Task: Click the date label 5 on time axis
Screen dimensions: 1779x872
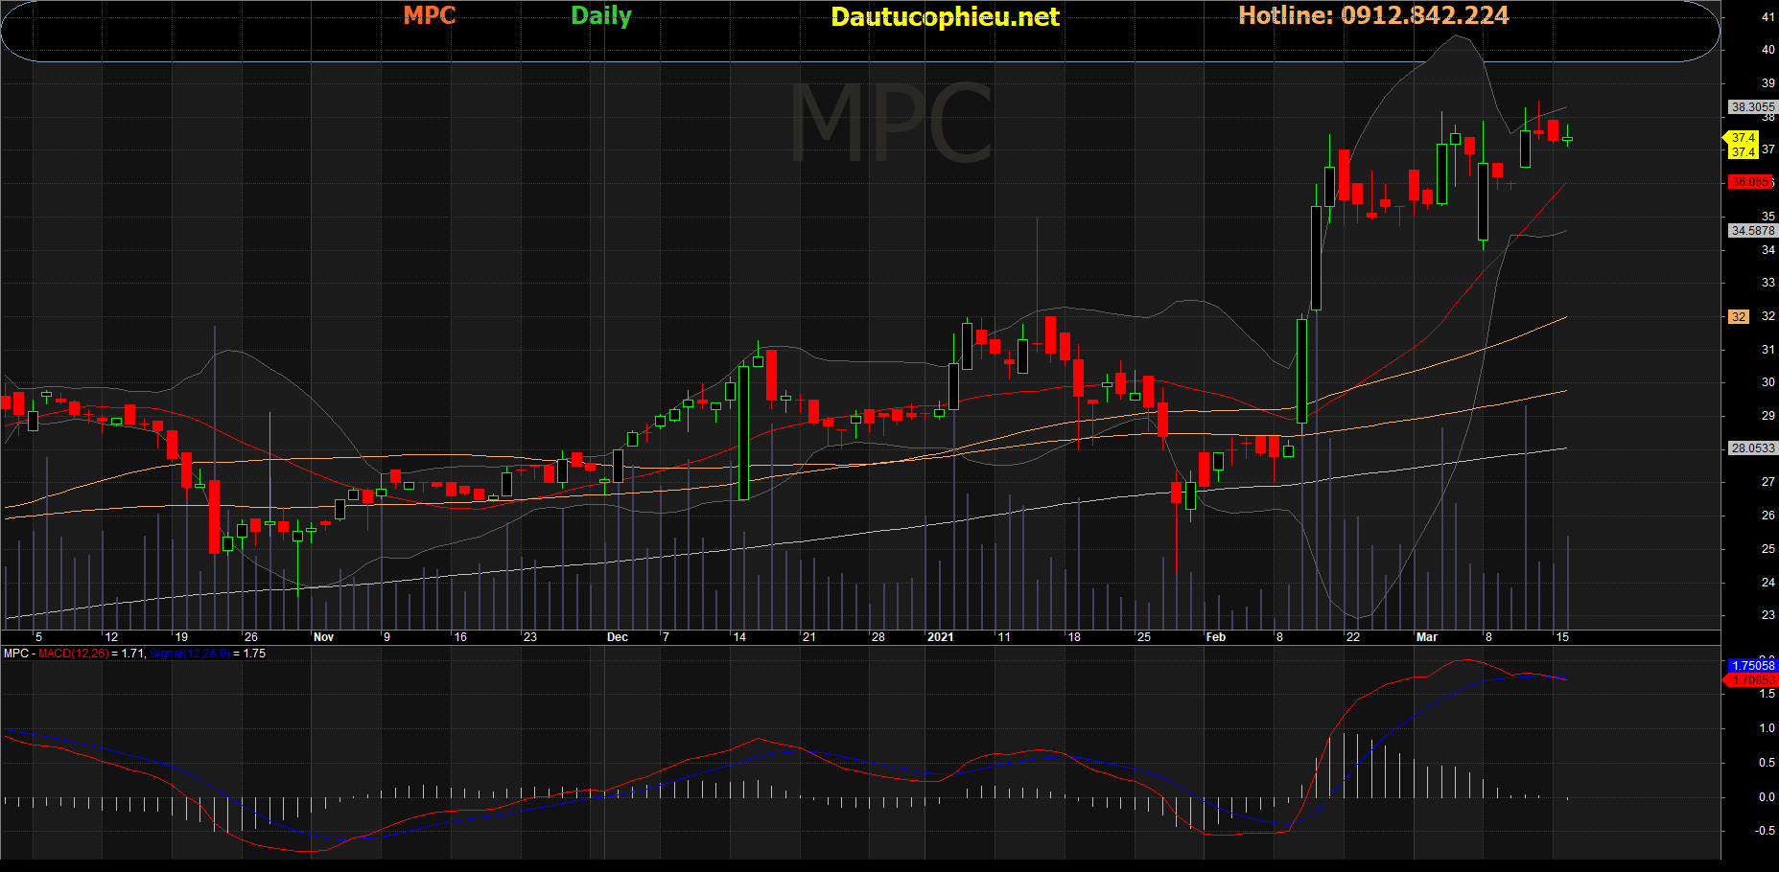Action: coord(38,637)
